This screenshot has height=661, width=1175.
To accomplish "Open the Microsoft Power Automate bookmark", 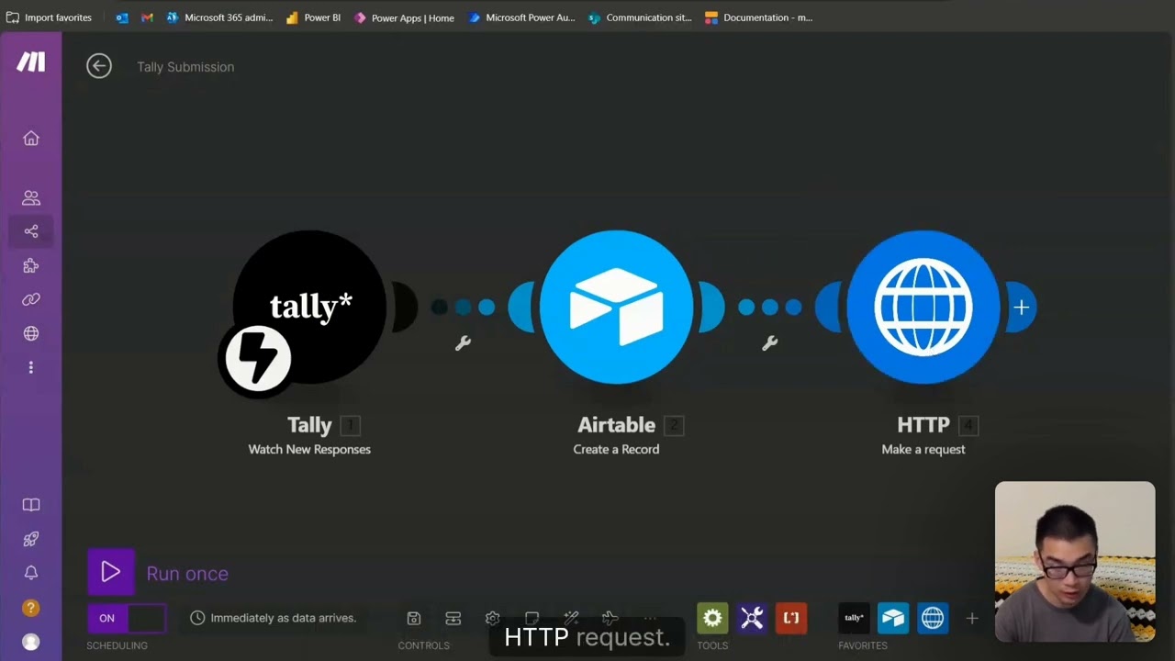I will pos(521,17).
